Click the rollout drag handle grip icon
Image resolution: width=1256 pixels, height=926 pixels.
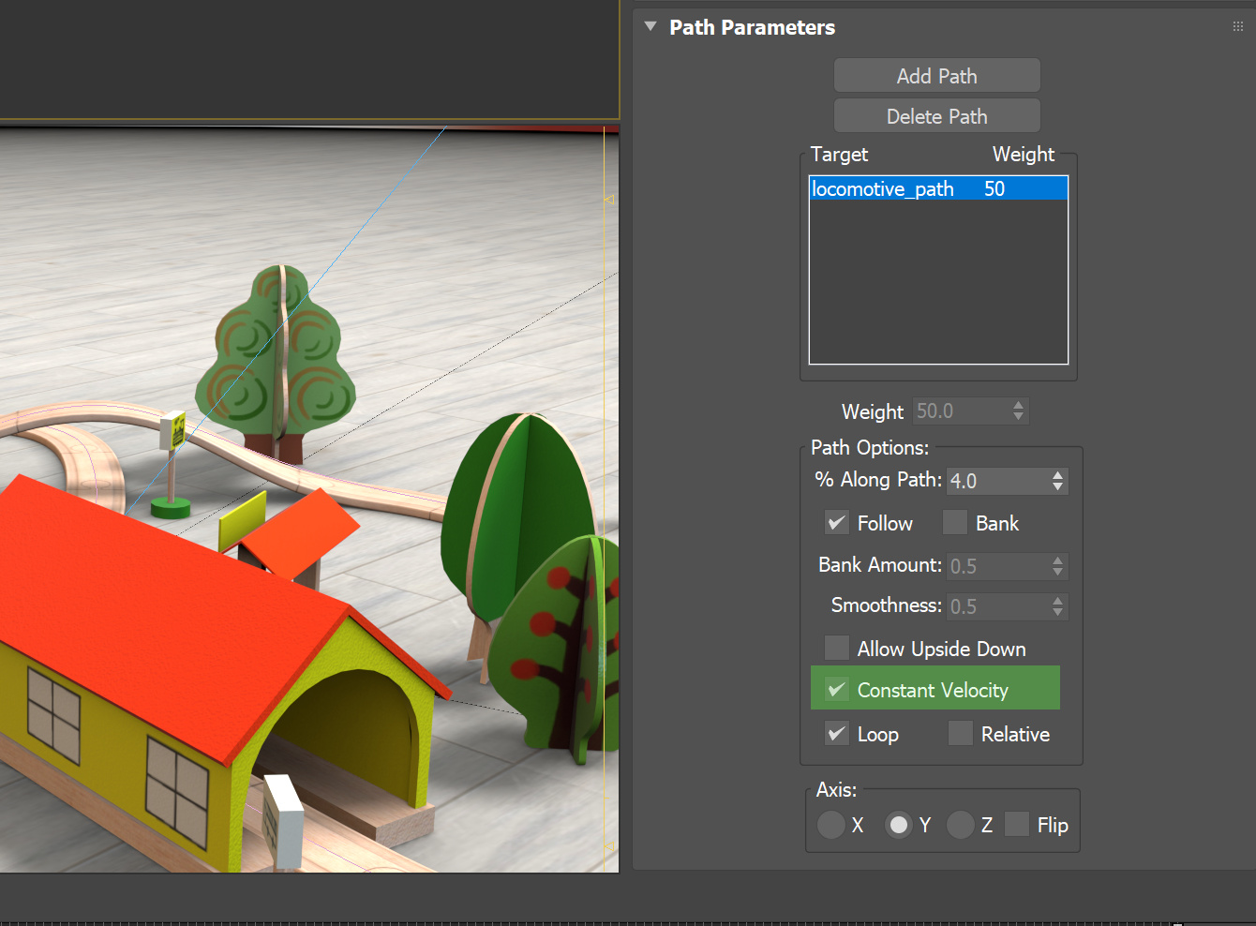click(x=1238, y=26)
